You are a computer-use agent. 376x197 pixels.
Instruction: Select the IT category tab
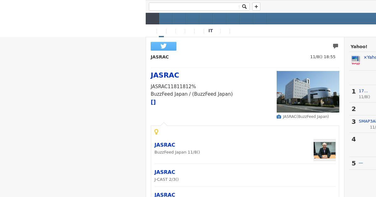(211, 31)
